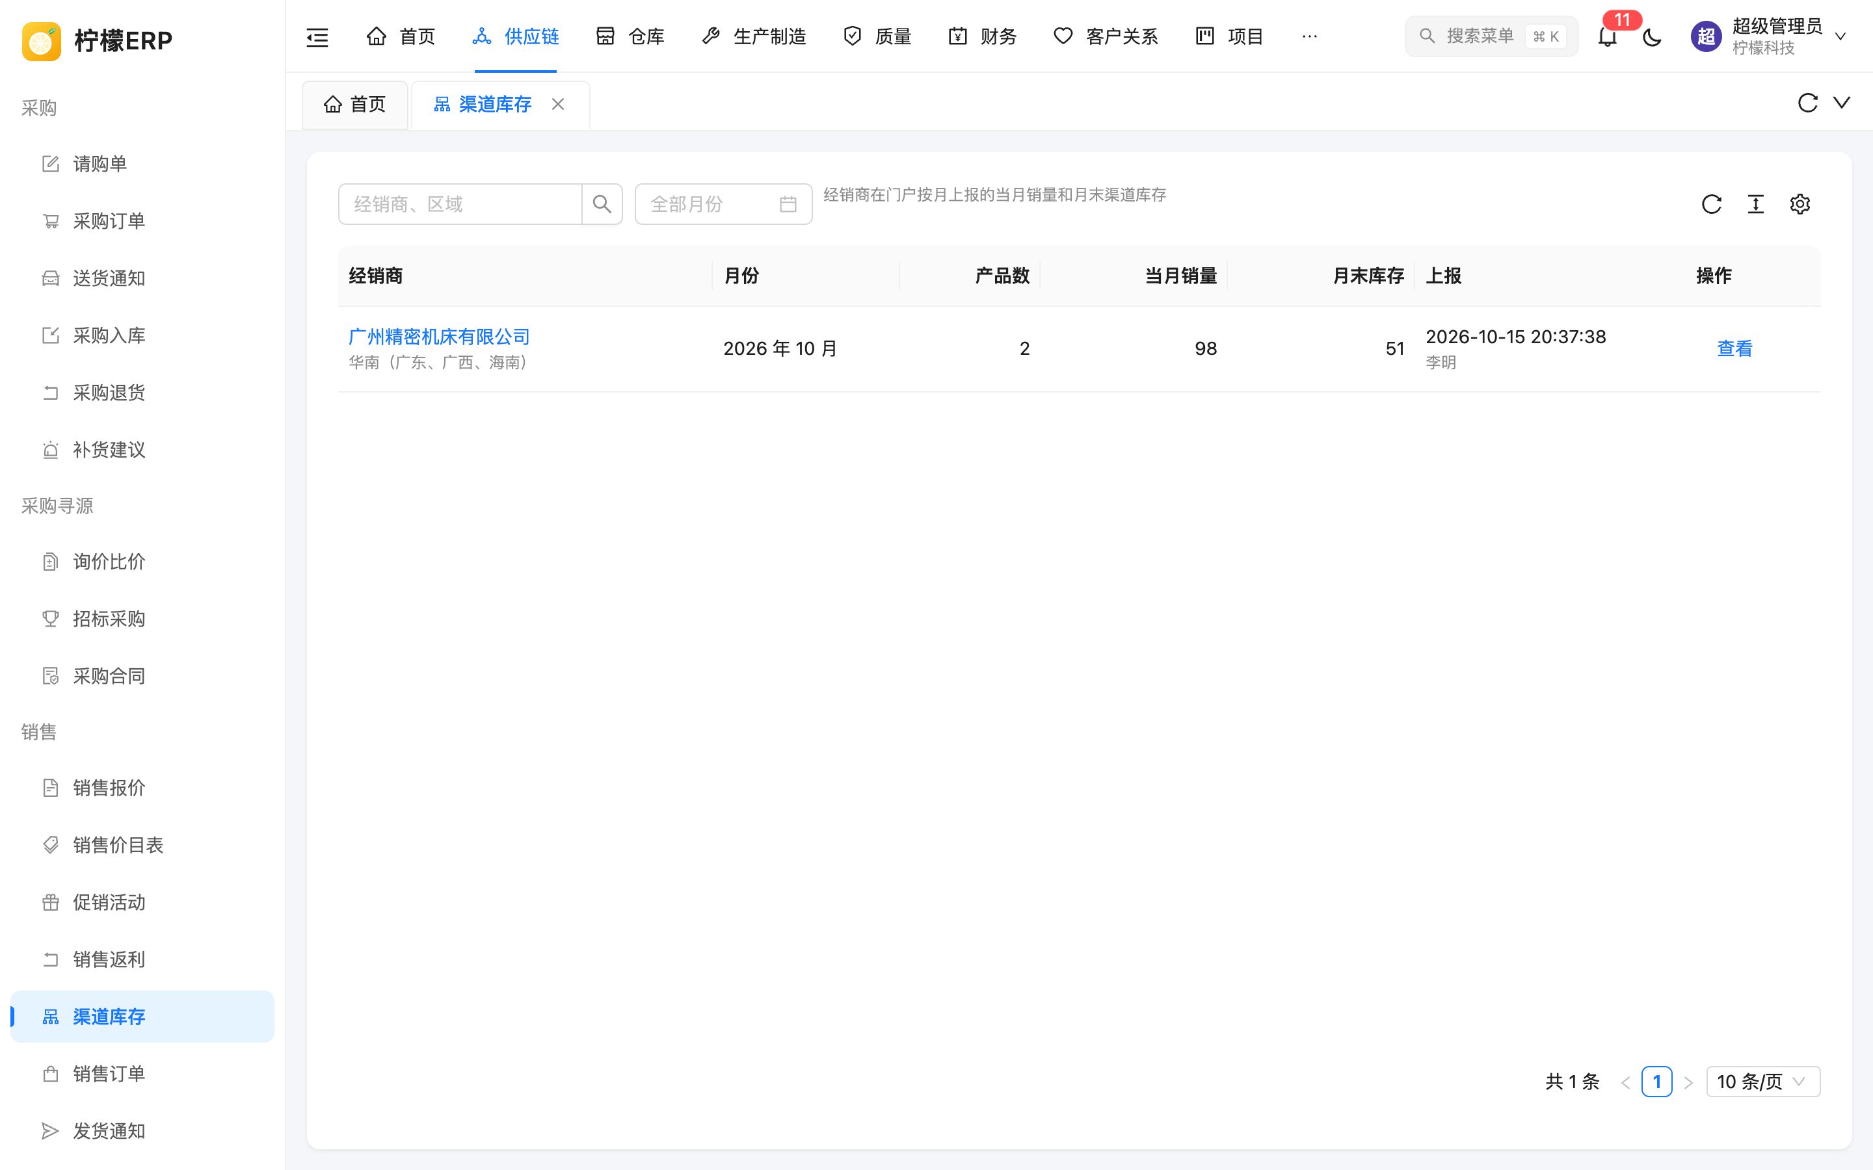Click 查看 for the 2026年10月 row

click(x=1734, y=349)
